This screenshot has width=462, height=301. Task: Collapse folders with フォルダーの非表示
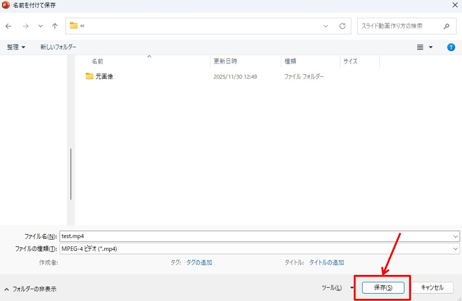tap(31, 289)
